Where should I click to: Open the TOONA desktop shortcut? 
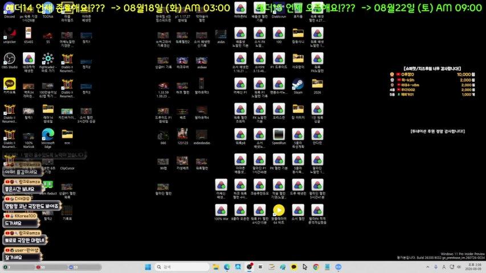[x=48, y=10]
